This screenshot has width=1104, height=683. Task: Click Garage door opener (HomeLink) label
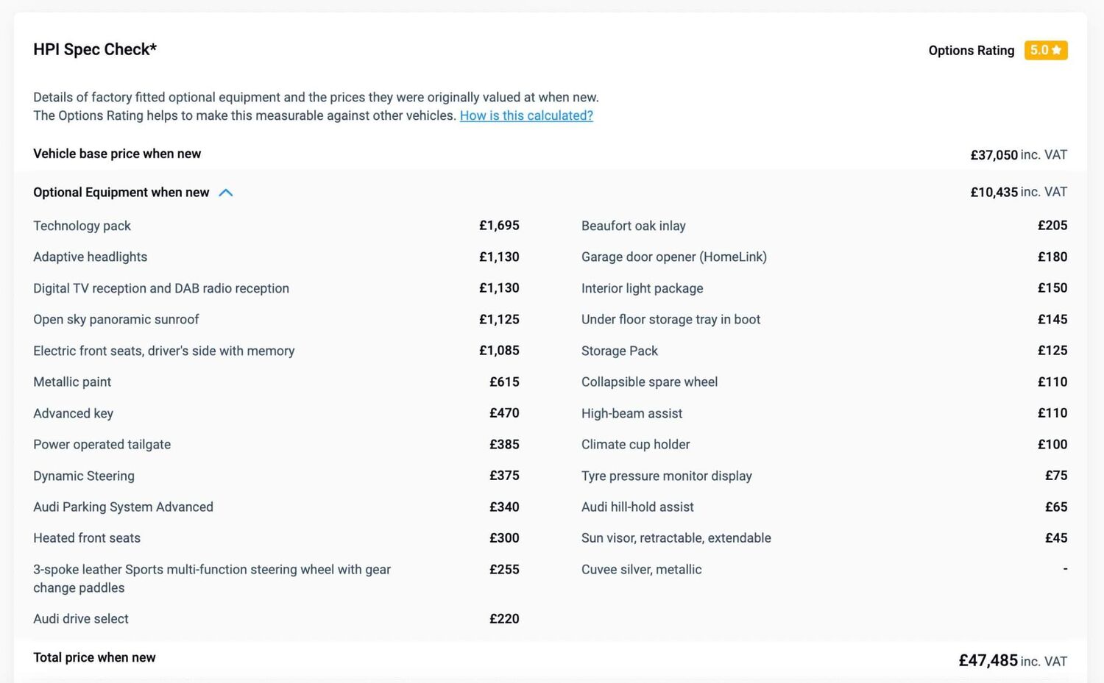pos(673,257)
